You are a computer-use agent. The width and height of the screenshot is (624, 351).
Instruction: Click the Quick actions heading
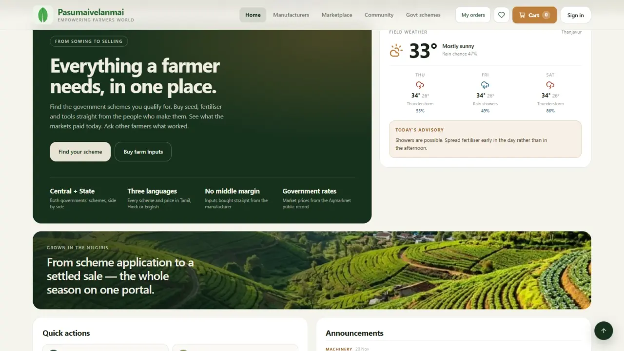[x=66, y=333]
